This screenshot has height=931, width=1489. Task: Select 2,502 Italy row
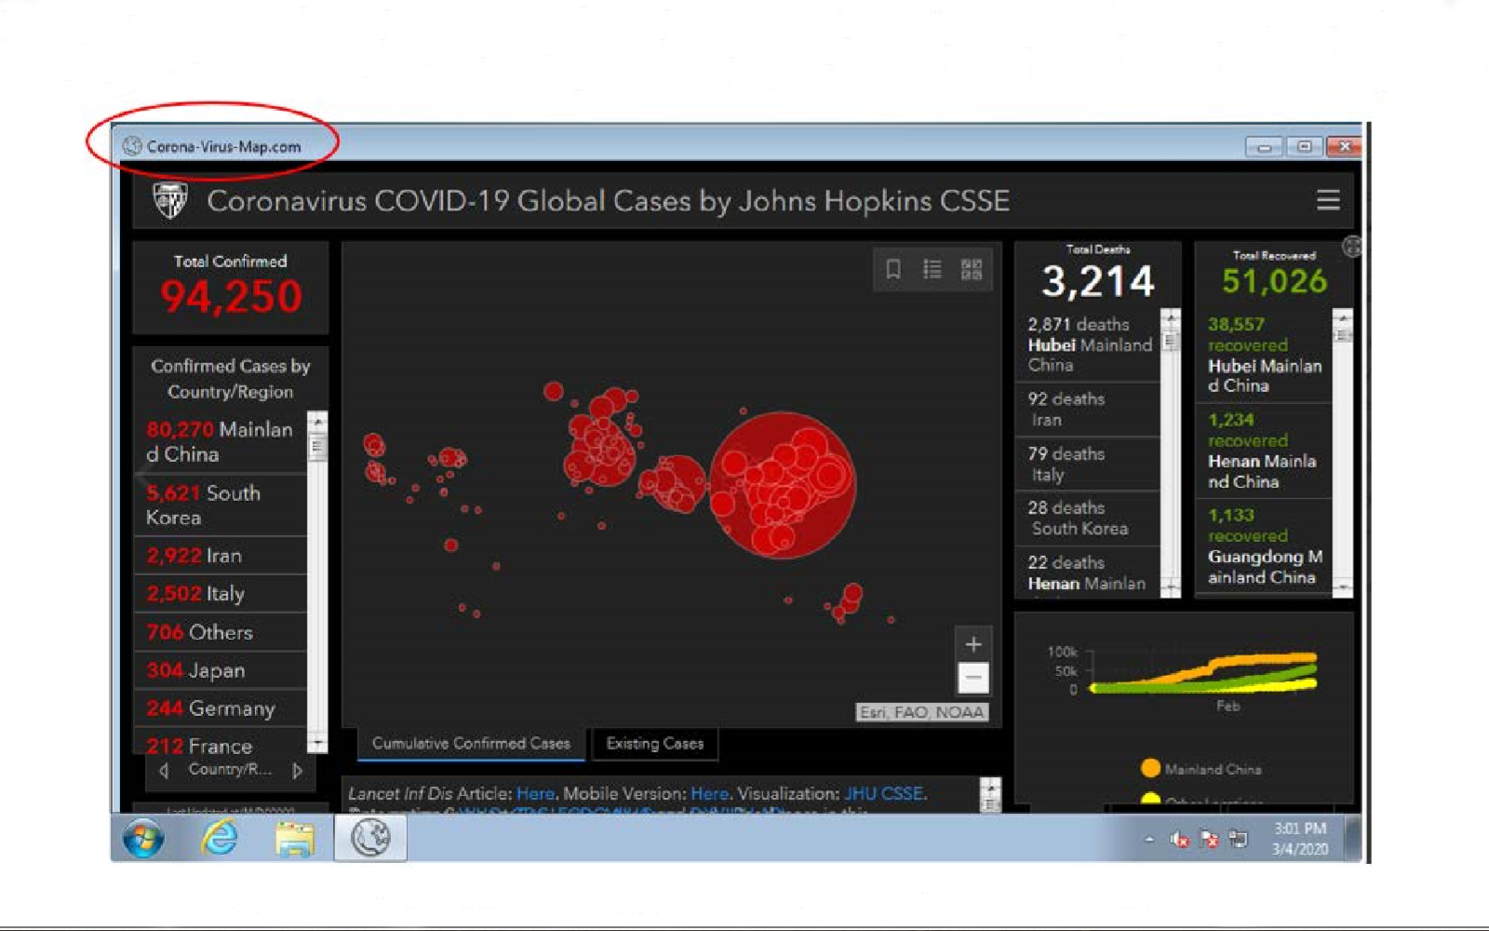click(221, 594)
